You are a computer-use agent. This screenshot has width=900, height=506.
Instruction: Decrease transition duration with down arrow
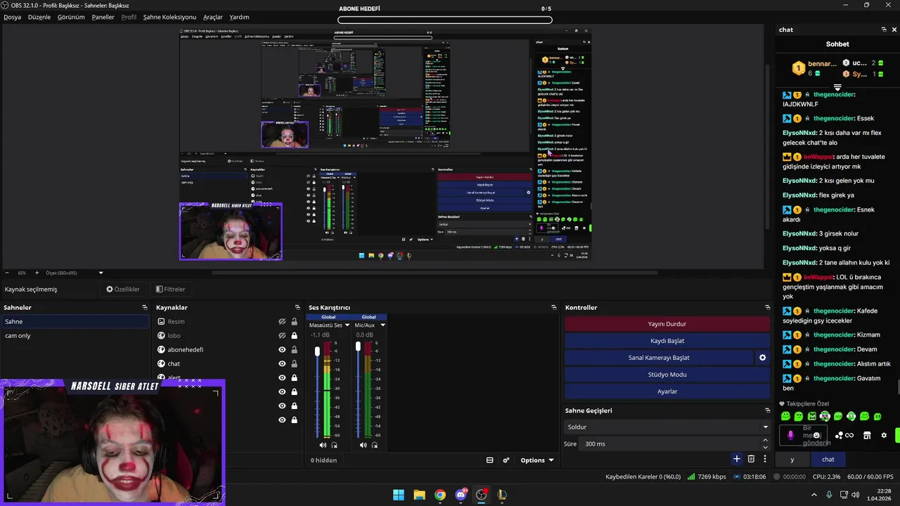[766, 447]
